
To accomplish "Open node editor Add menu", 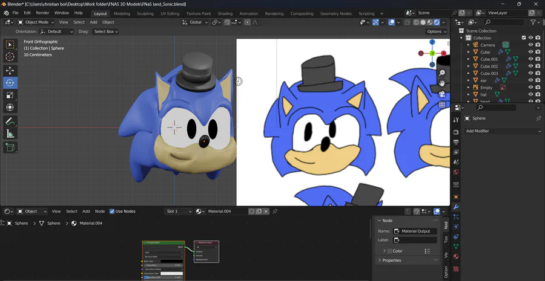I will click(86, 212).
